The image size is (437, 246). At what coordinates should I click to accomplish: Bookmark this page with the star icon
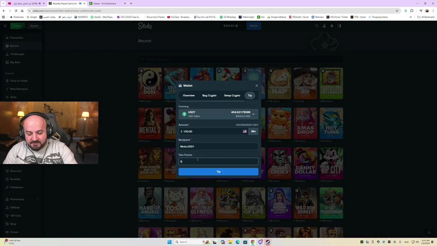pyautogui.click(x=397, y=11)
